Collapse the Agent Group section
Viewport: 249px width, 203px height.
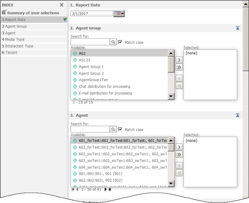pyautogui.click(x=237, y=28)
